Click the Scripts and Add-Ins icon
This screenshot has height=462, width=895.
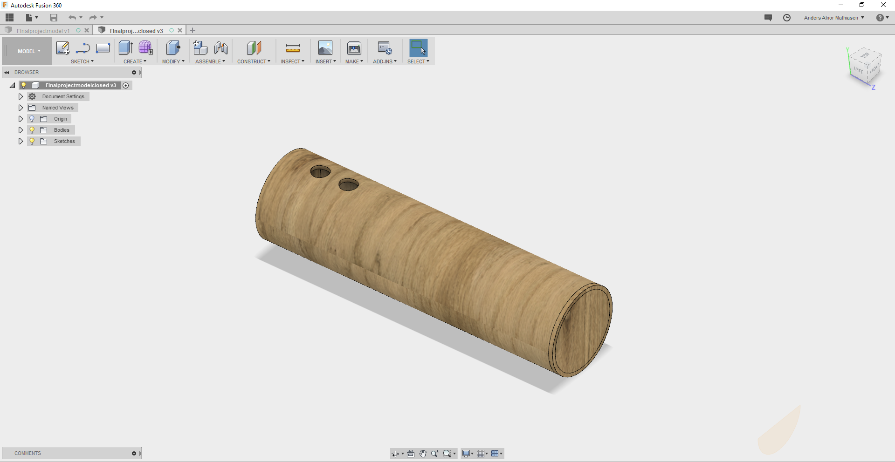click(x=385, y=48)
